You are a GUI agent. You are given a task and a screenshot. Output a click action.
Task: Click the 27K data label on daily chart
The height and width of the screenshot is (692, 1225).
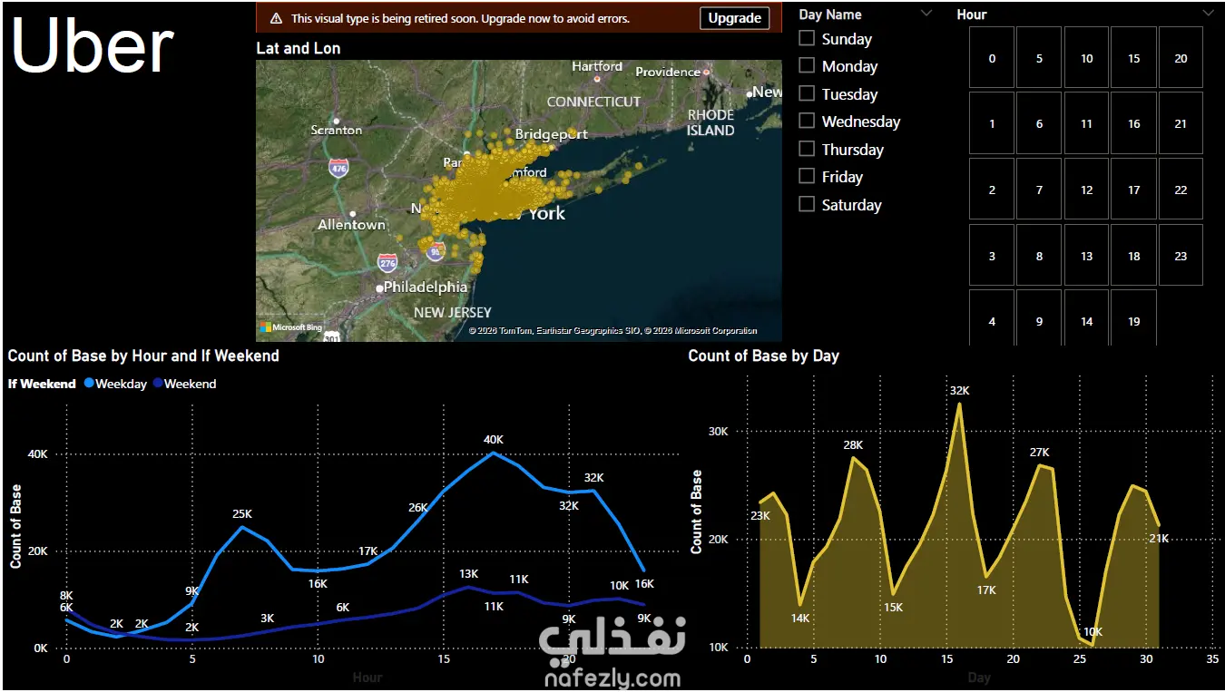1039,453
